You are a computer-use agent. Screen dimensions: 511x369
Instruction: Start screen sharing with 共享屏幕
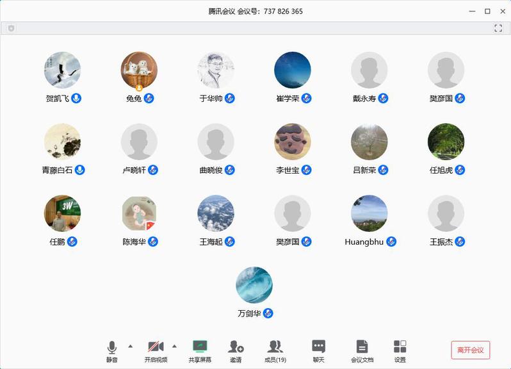coord(200,352)
